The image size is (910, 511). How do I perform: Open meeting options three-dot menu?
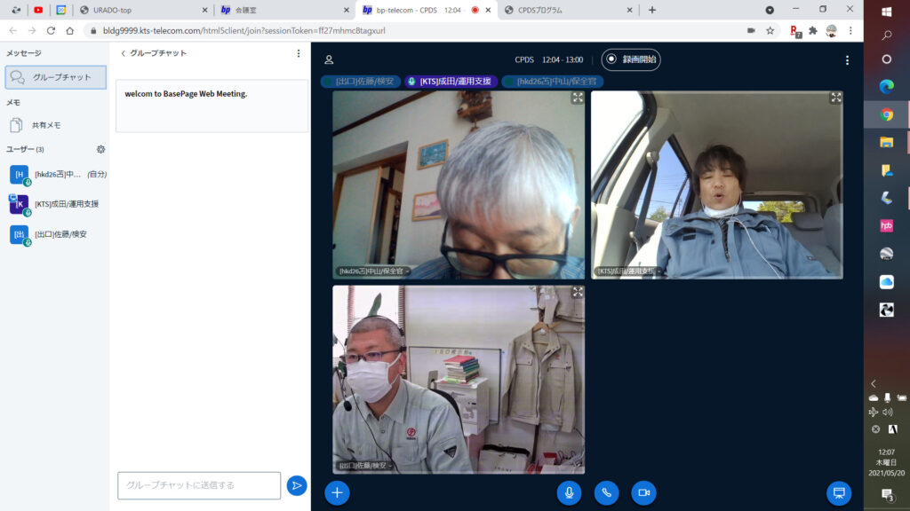pyautogui.click(x=847, y=60)
